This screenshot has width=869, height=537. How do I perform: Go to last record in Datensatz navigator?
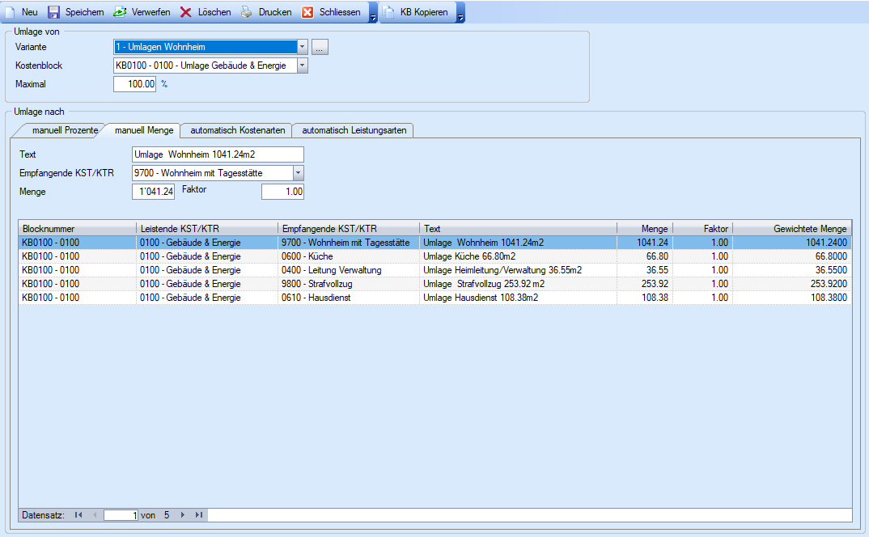coord(198,515)
